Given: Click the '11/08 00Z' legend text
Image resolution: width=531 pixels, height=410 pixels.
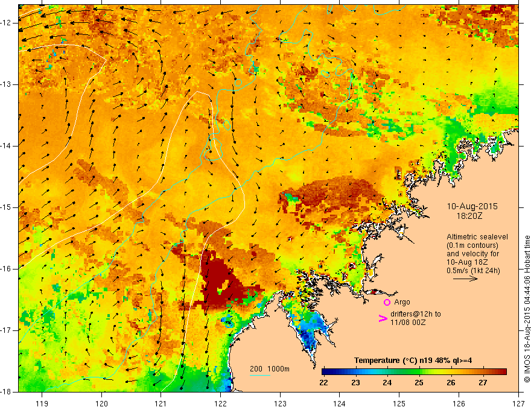Looking at the screenshot, I should 408,323.
